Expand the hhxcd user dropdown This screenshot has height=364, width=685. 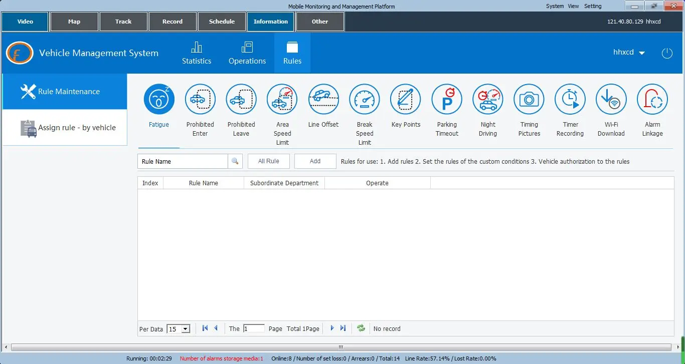coord(641,53)
